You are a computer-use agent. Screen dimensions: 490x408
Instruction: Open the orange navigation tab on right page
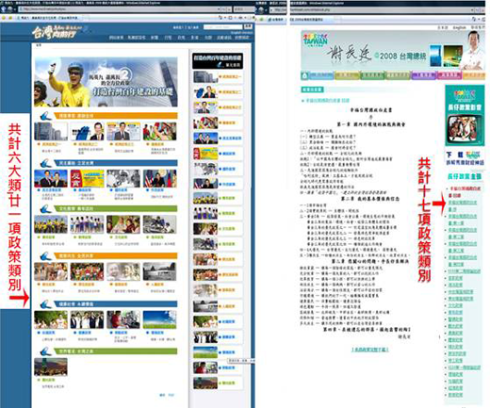pyautogui.click(x=474, y=75)
